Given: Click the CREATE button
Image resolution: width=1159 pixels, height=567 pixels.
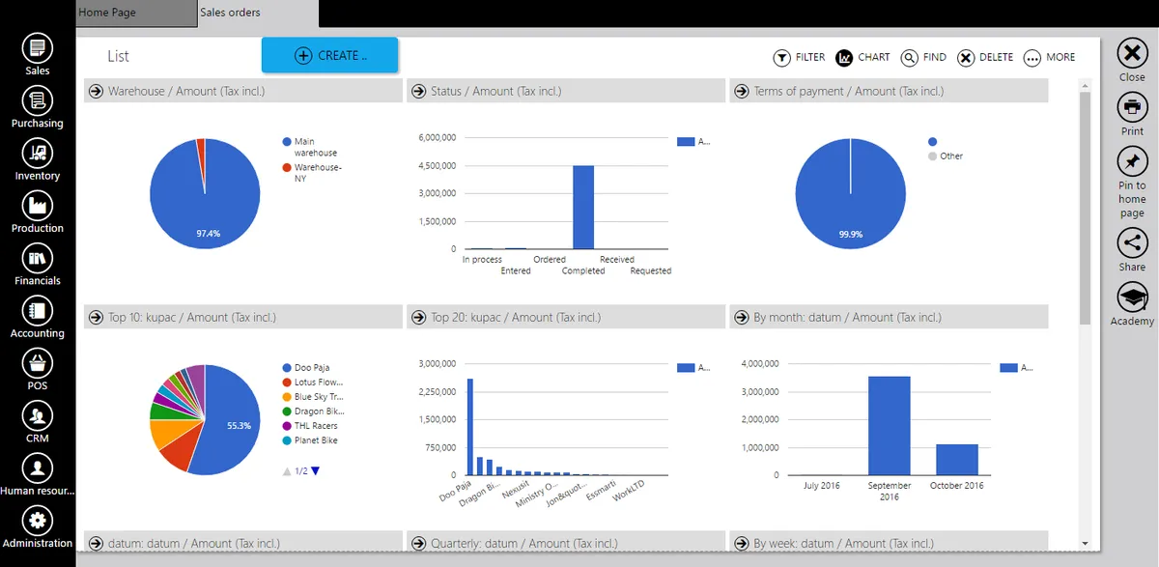Looking at the screenshot, I should tap(329, 55).
